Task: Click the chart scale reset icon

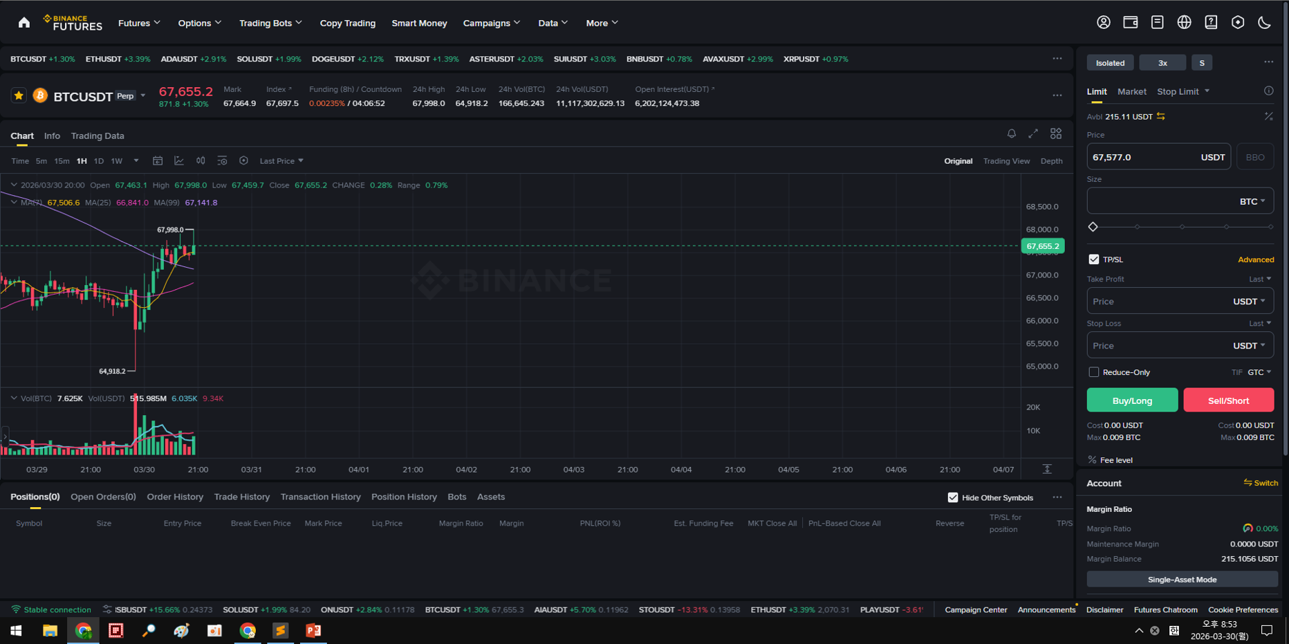Action: [1047, 469]
